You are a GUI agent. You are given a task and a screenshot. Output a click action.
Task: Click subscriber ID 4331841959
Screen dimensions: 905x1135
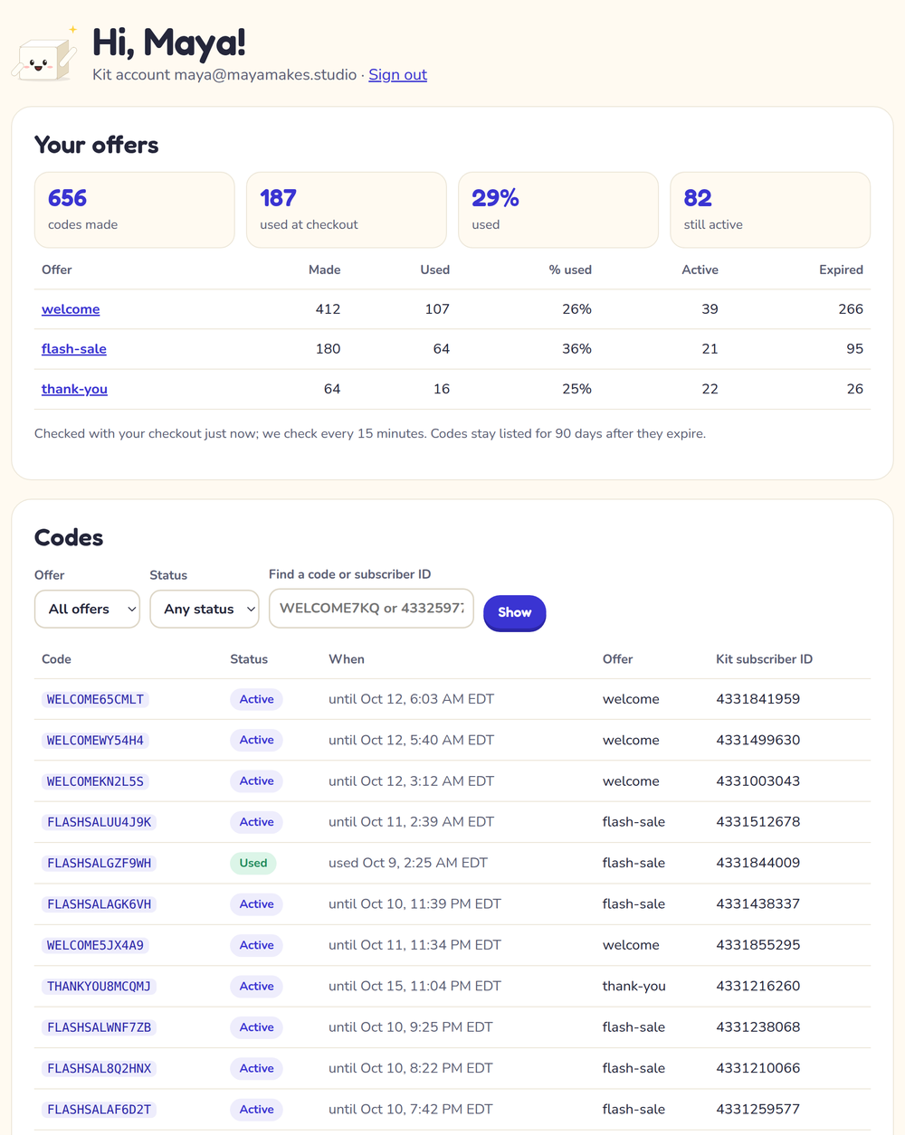point(757,699)
